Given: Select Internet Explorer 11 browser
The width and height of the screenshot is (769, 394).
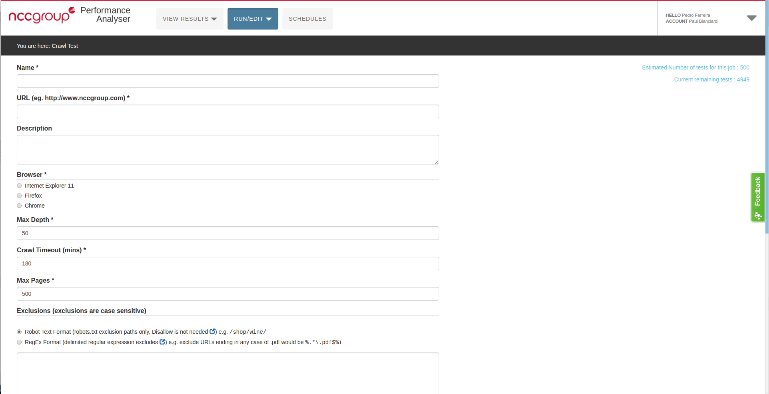Looking at the screenshot, I should click(19, 186).
